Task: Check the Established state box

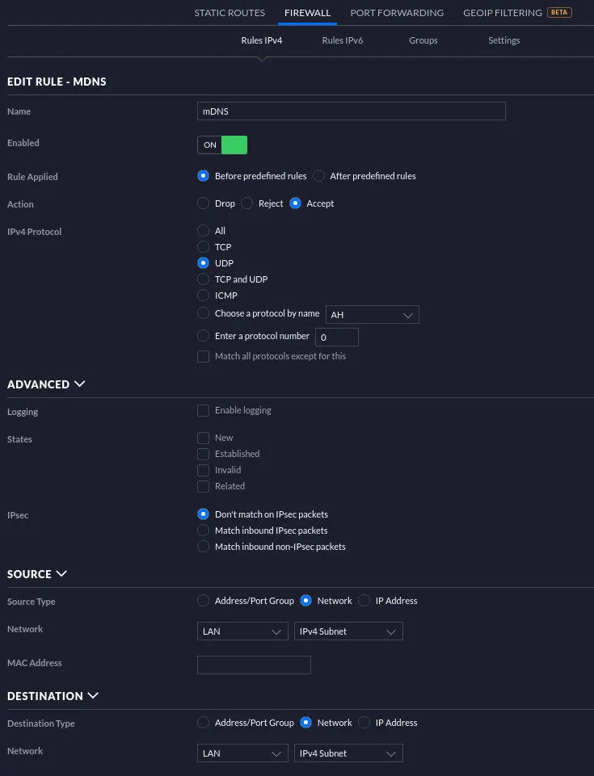Action: (x=203, y=455)
